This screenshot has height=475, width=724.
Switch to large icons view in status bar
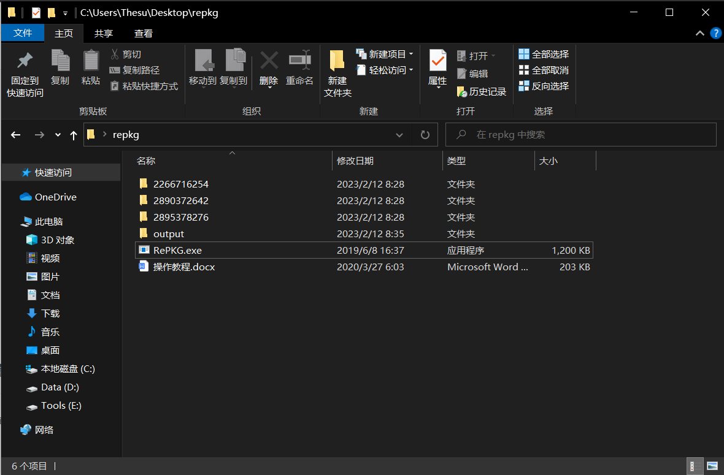712,466
